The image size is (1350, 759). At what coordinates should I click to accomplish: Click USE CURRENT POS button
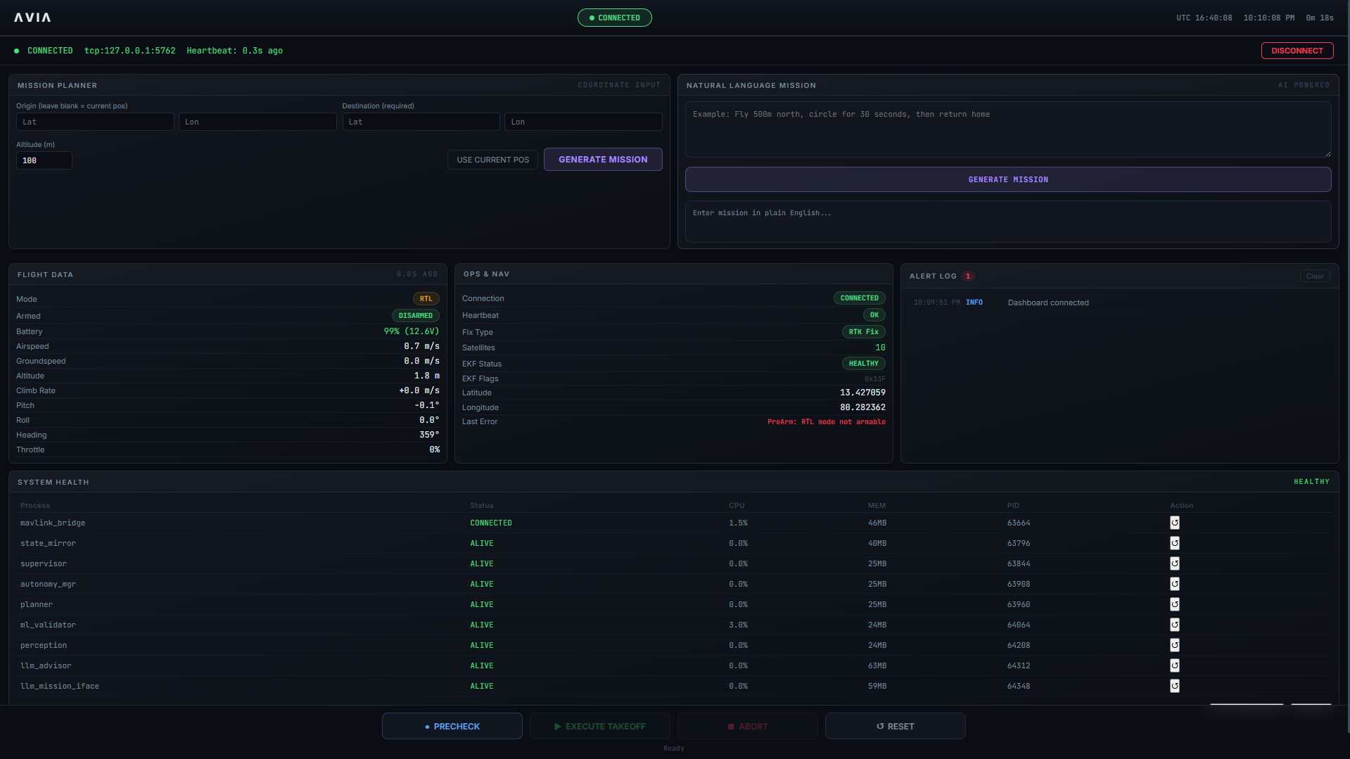point(492,160)
